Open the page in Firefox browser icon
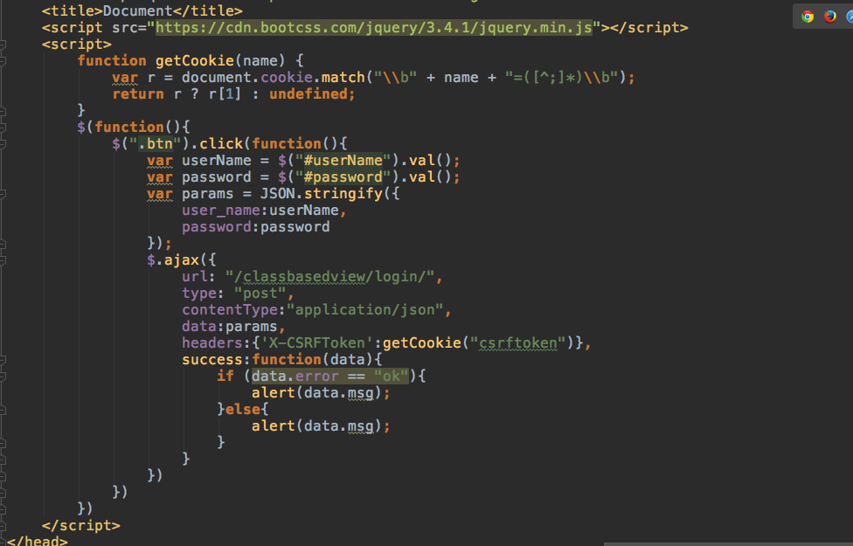This screenshot has width=853, height=546. (829, 17)
